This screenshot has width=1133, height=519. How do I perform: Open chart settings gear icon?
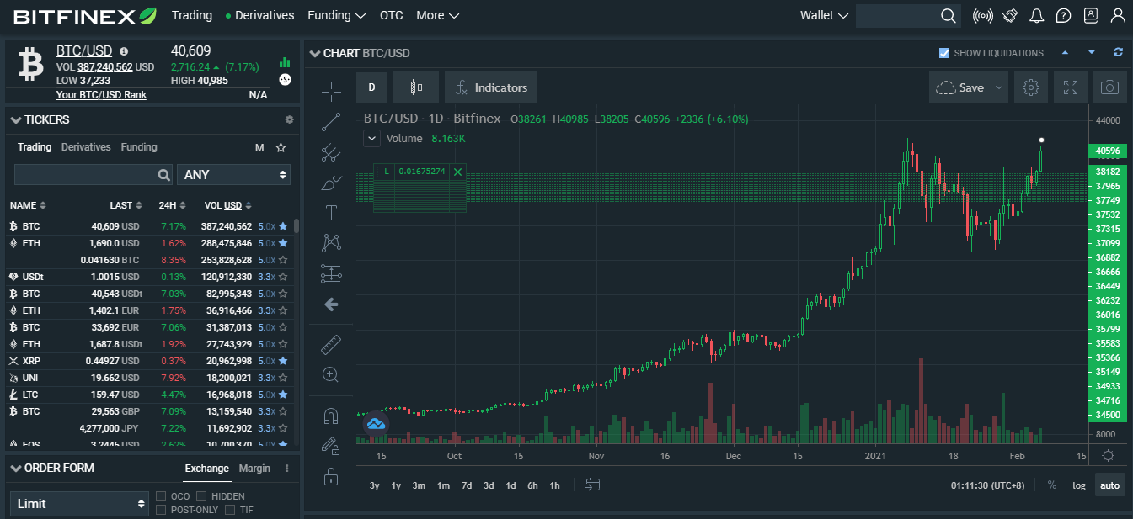[x=1030, y=87]
